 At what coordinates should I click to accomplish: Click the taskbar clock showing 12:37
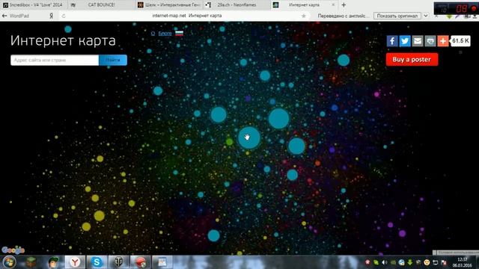tap(463, 262)
